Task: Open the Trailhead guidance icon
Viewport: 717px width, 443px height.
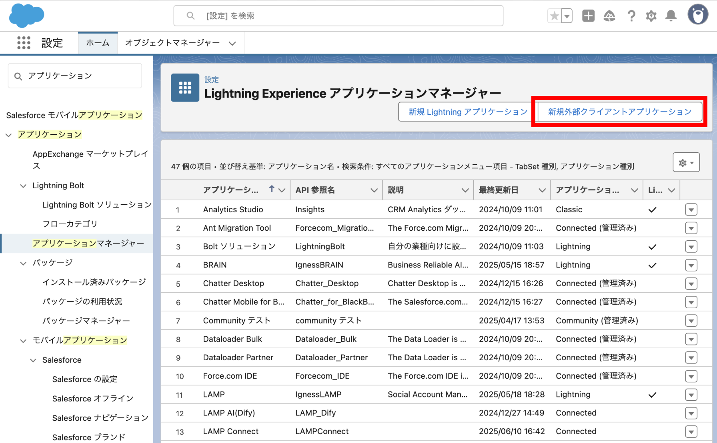Action: tap(609, 16)
